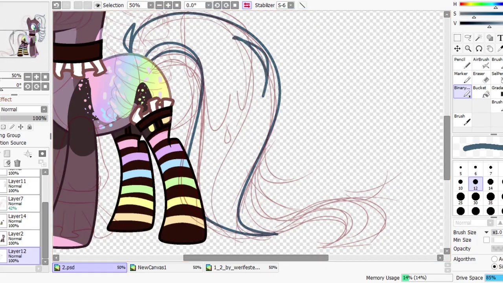Image resolution: width=503 pixels, height=283 pixels.
Task: Toggle the Min Size checkbox
Action: (x=486, y=240)
